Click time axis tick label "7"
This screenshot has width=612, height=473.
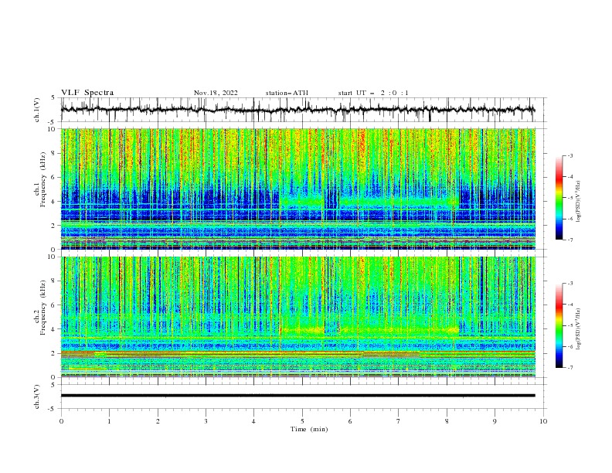(399, 421)
